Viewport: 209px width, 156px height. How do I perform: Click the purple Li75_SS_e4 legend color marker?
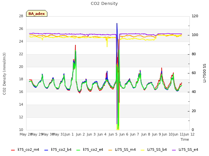[174, 150]
